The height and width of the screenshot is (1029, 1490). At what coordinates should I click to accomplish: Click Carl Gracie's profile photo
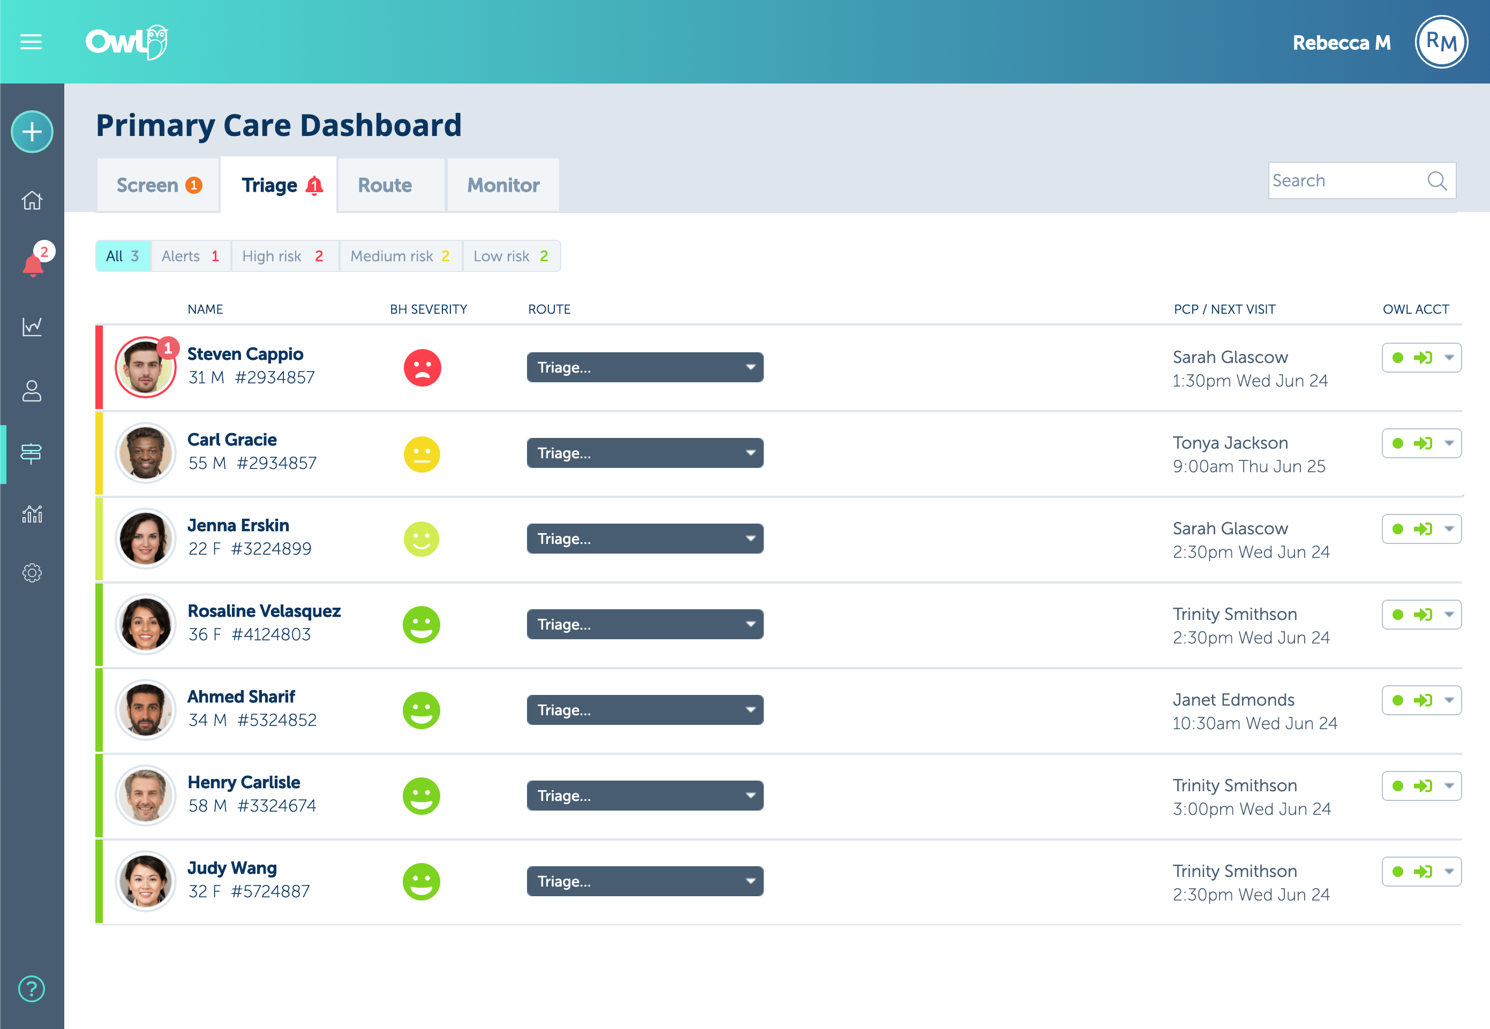(146, 453)
